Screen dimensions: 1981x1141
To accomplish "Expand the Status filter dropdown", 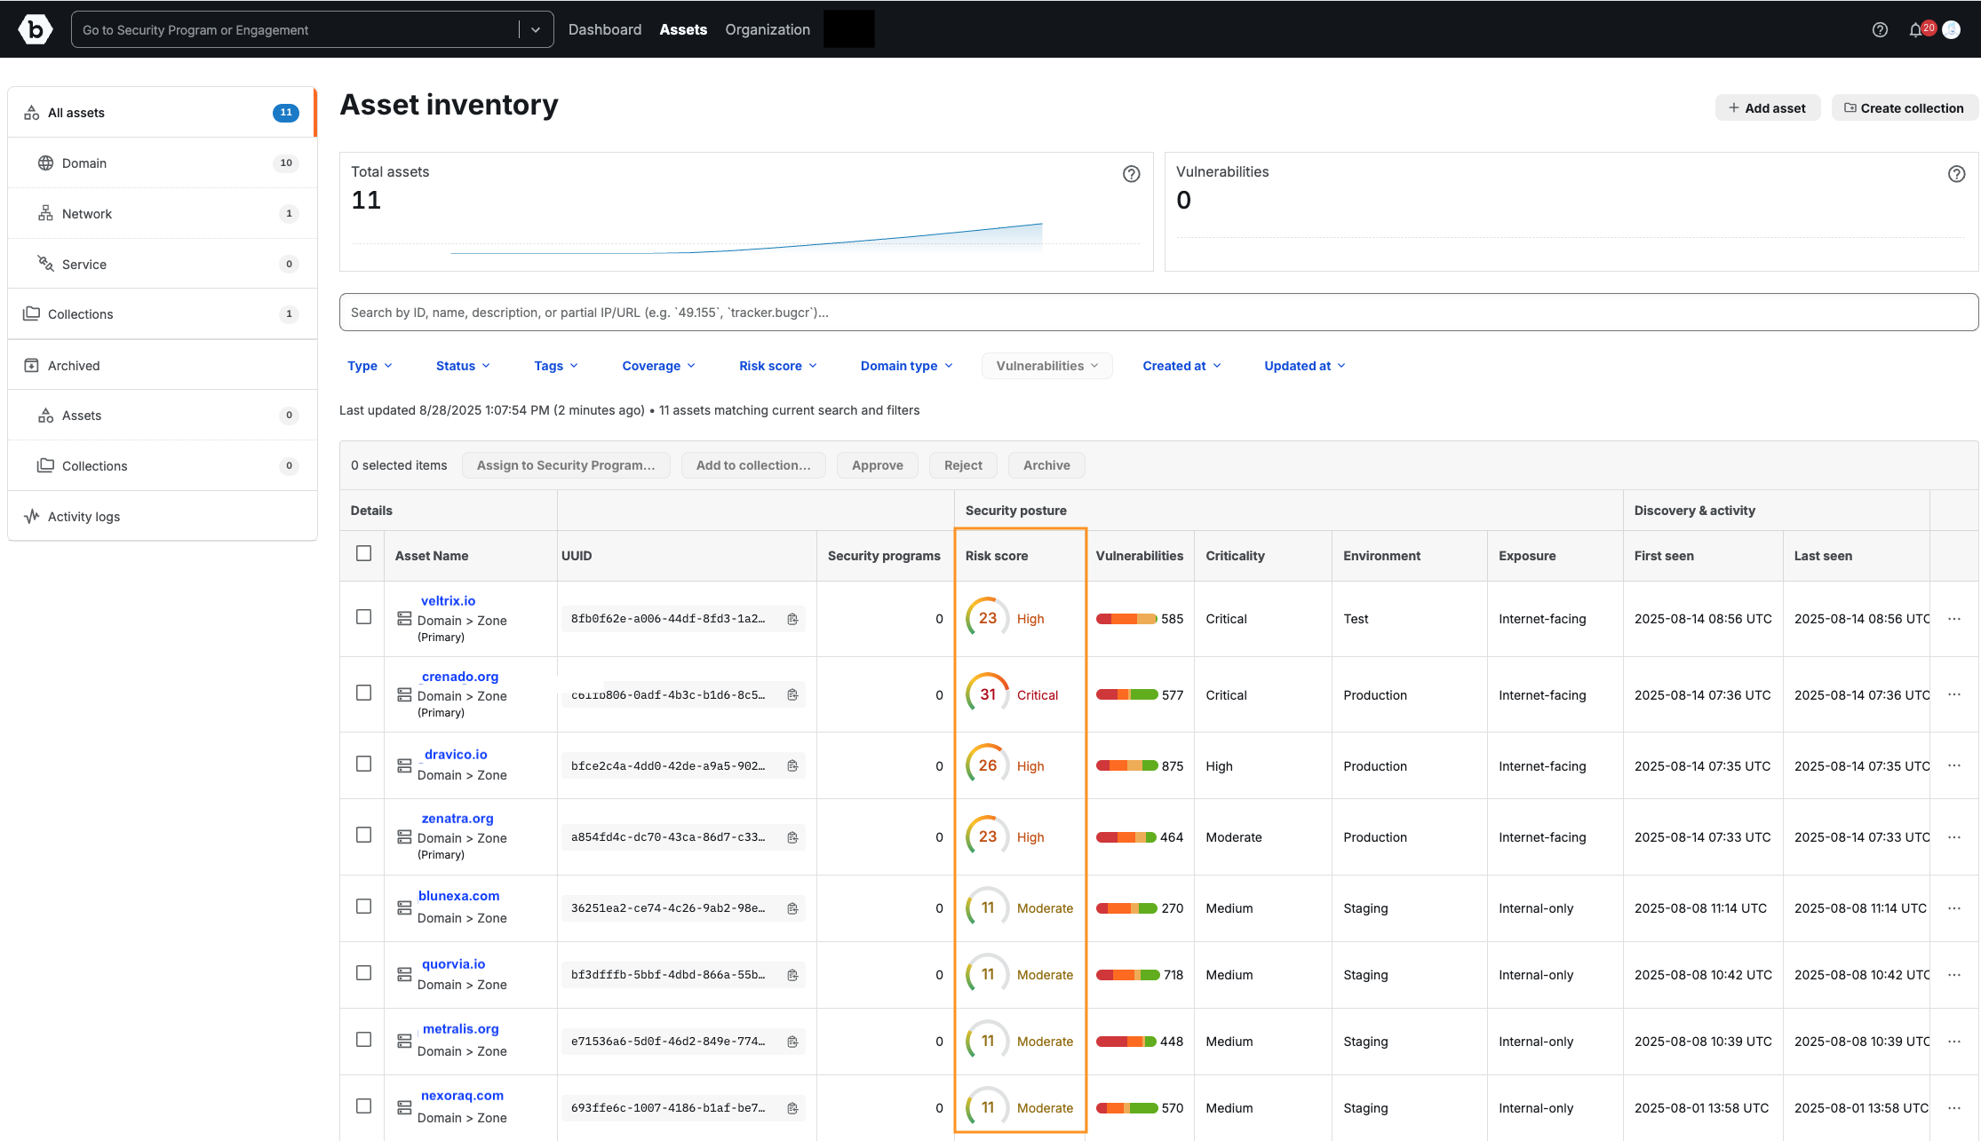I will (x=463, y=366).
